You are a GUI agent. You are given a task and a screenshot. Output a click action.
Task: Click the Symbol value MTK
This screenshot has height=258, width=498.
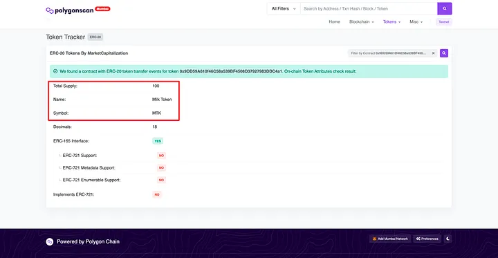[156, 113]
